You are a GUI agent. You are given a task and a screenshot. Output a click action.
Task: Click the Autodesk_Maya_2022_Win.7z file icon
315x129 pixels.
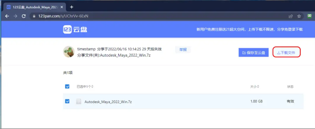coord(79,102)
